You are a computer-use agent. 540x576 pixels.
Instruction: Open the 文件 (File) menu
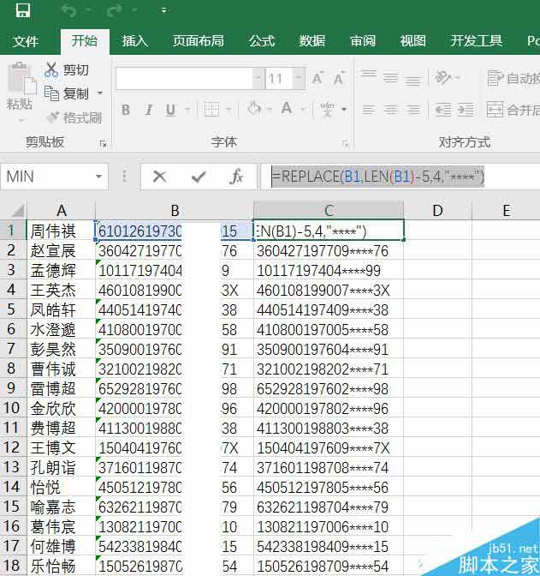coord(27,41)
